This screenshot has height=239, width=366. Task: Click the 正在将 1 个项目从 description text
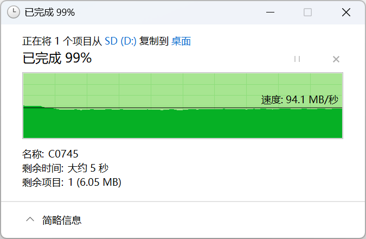pos(62,41)
